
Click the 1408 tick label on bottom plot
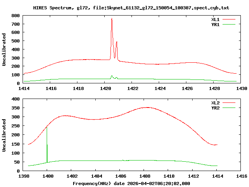click(x=145, y=176)
